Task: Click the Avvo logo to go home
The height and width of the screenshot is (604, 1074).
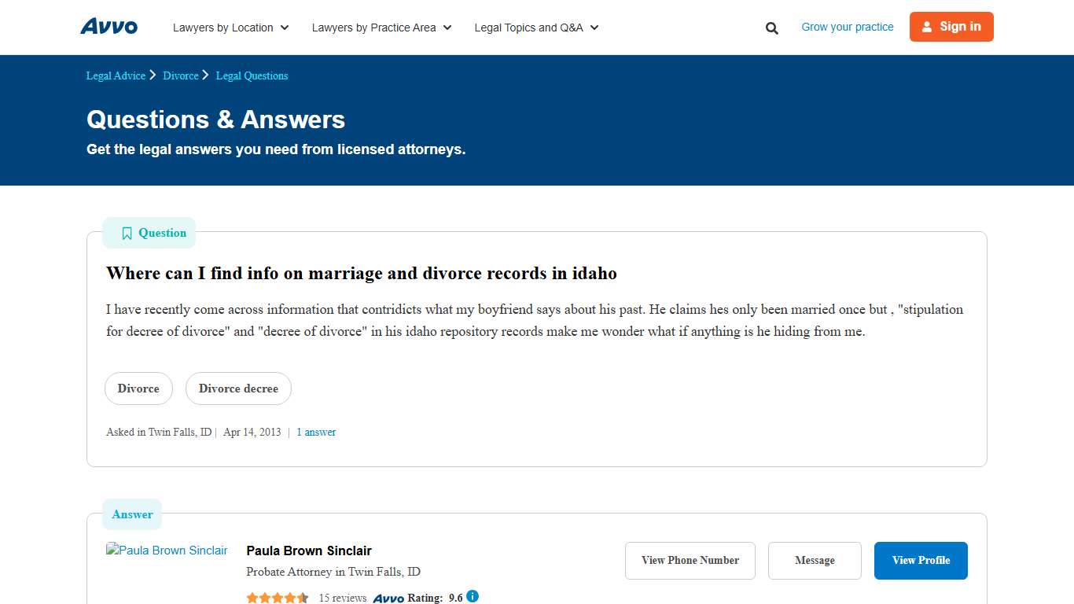Action: coord(109,26)
